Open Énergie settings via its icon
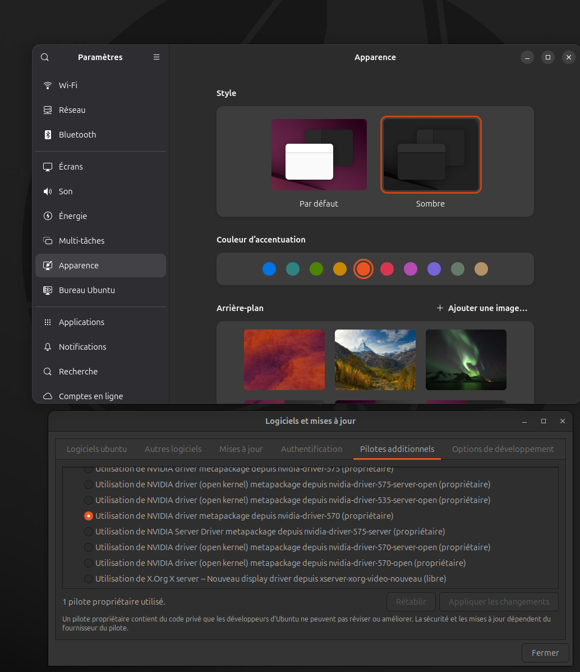The image size is (580, 672). (x=48, y=216)
